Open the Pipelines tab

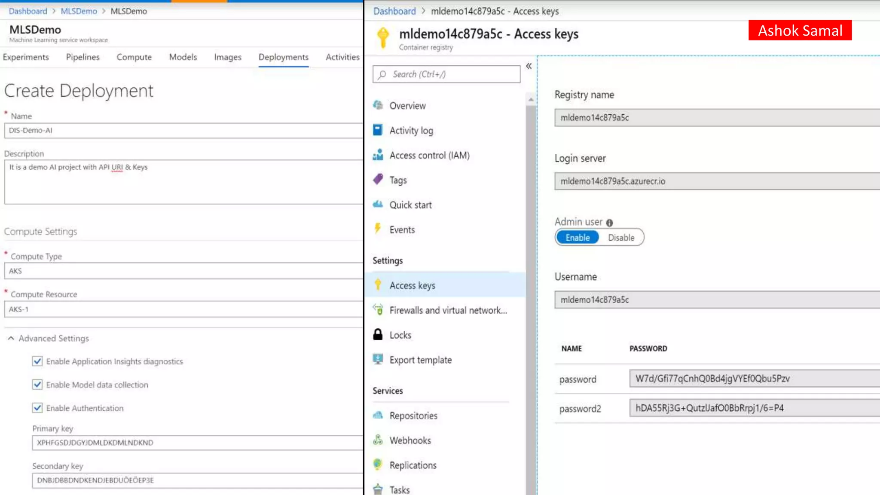point(82,57)
